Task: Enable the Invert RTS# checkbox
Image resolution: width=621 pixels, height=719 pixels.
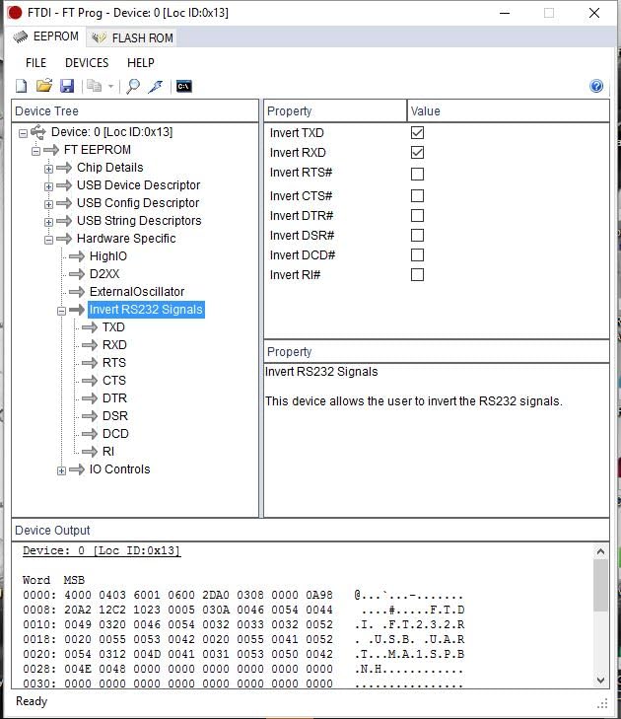Action: (417, 174)
